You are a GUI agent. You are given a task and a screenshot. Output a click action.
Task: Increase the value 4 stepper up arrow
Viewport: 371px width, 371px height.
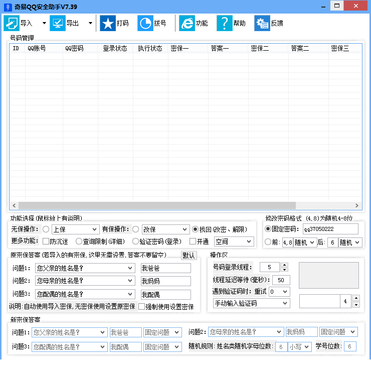coord(356,298)
